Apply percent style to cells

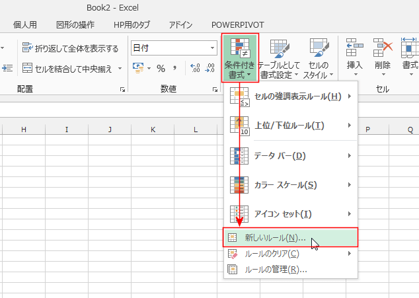point(161,69)
